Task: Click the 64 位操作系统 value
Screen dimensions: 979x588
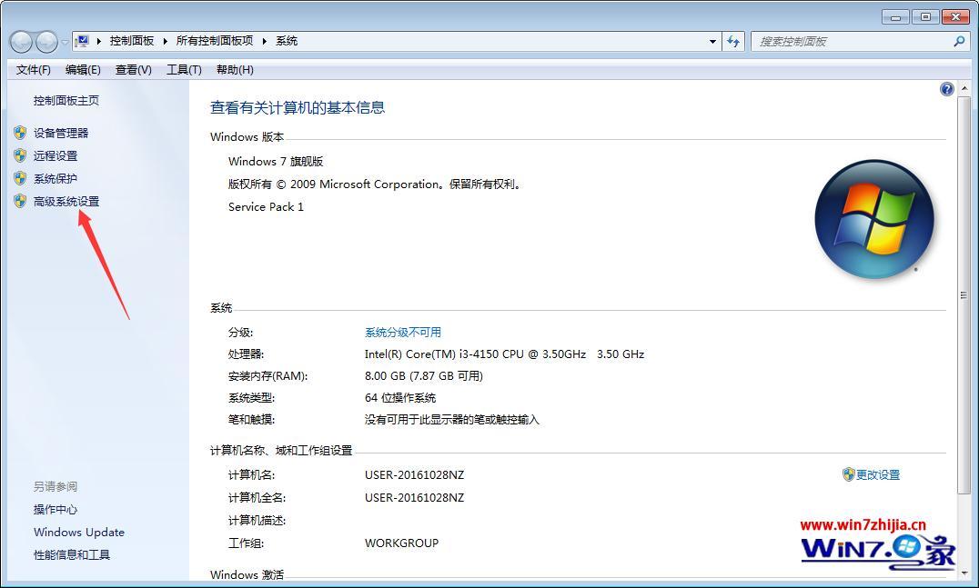Action: (400, 398)
